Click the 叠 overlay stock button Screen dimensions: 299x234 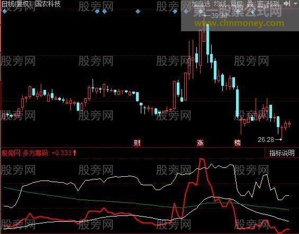250,4
